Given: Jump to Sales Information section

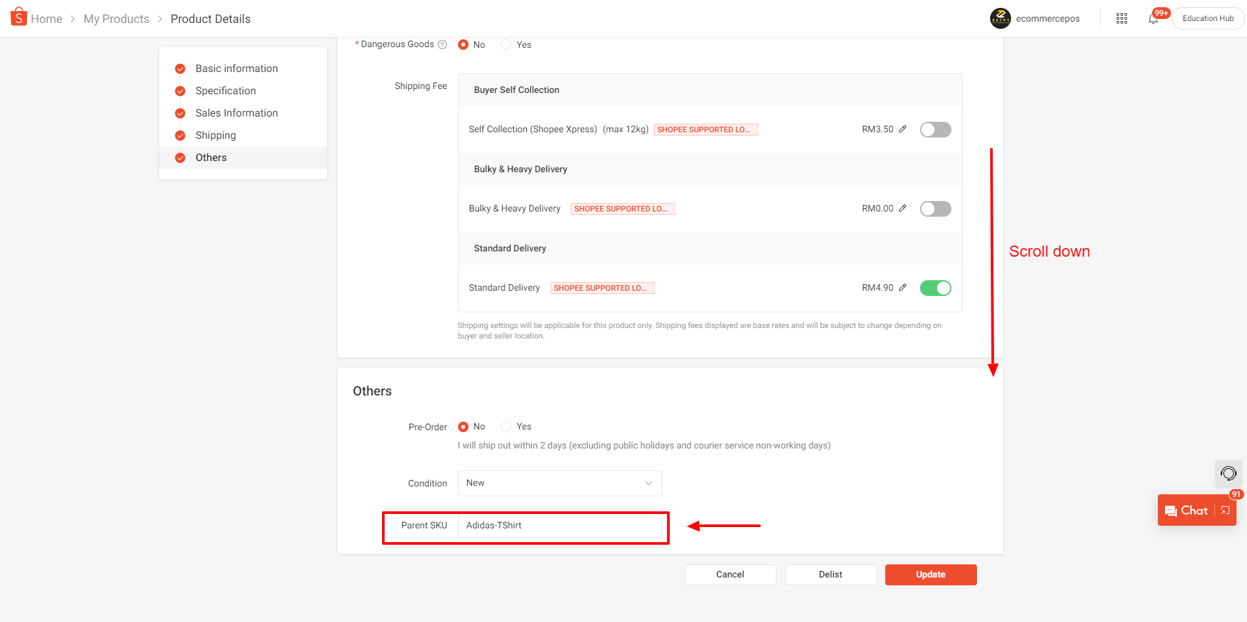Looking at the screenshot, I should [237, 113].
